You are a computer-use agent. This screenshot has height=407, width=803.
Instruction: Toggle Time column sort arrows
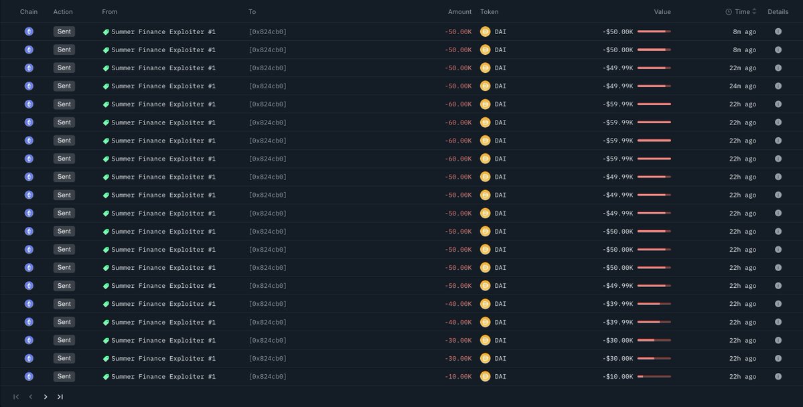[x=754, y=11]
